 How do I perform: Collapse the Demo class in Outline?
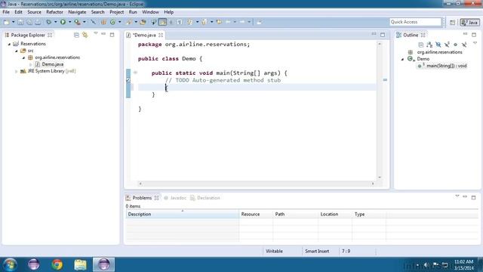402,59
